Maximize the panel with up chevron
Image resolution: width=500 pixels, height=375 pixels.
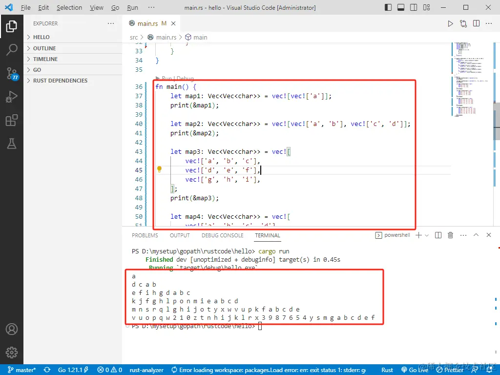pos(476,235)
